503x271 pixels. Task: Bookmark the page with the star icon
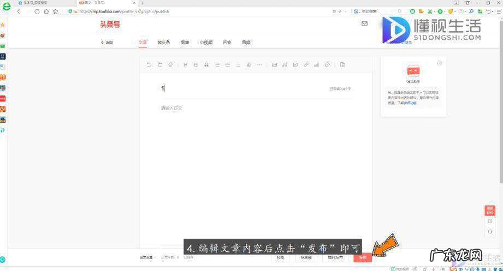(x=56, y=11)
